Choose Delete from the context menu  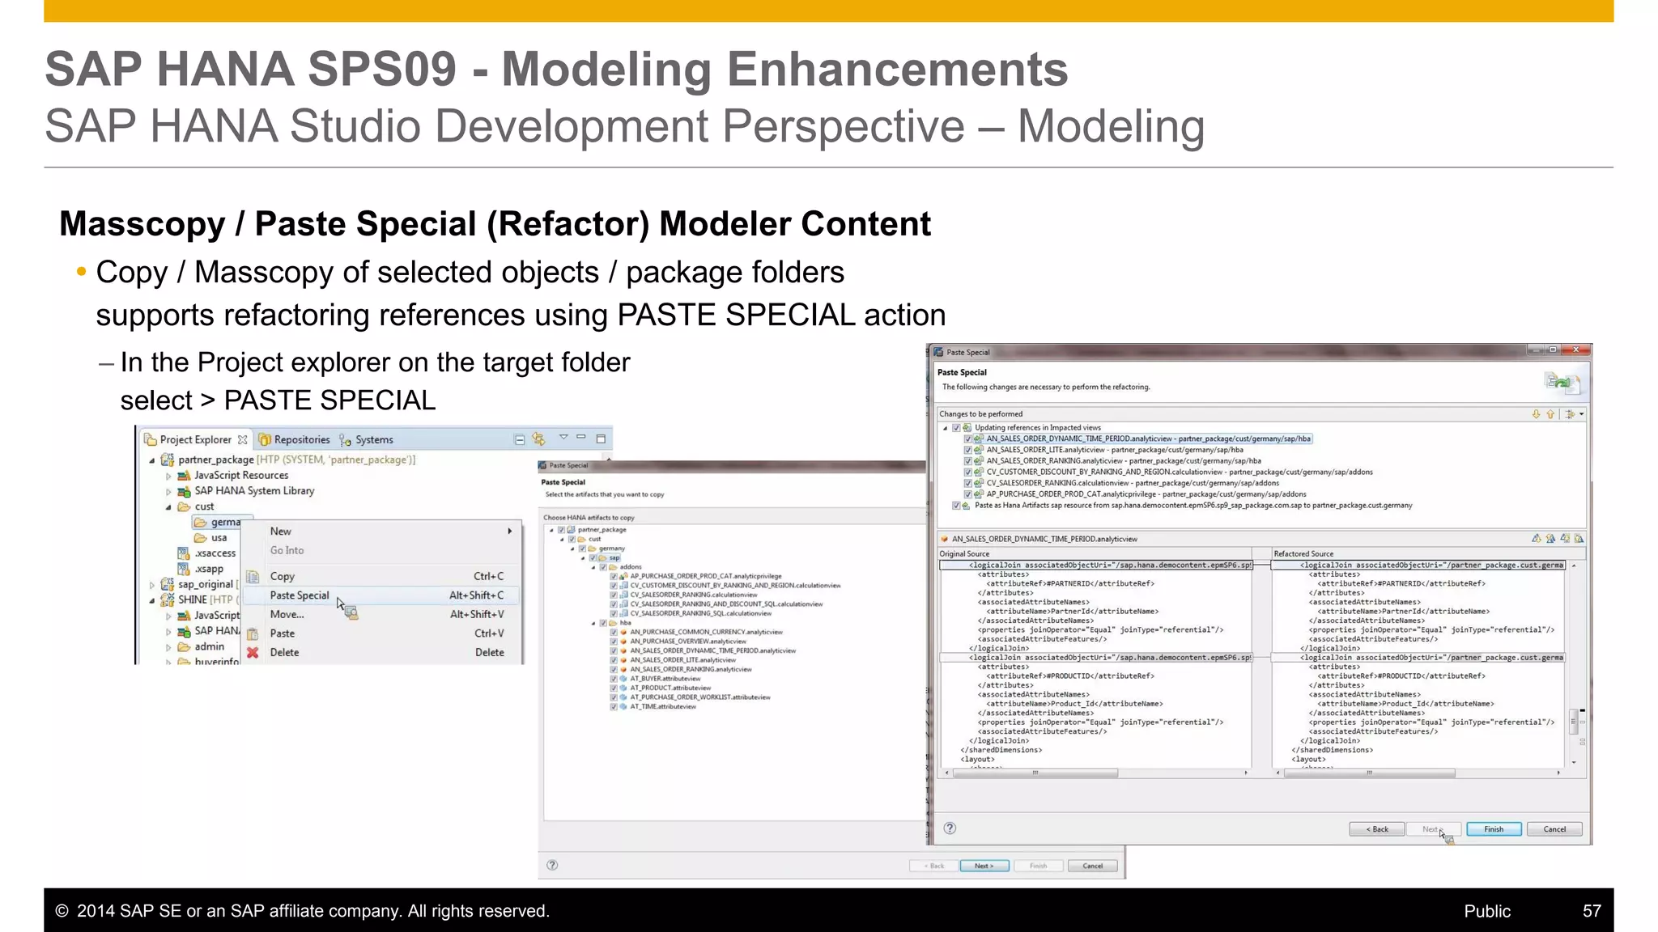pyautogui.click(x=382, y=652)
